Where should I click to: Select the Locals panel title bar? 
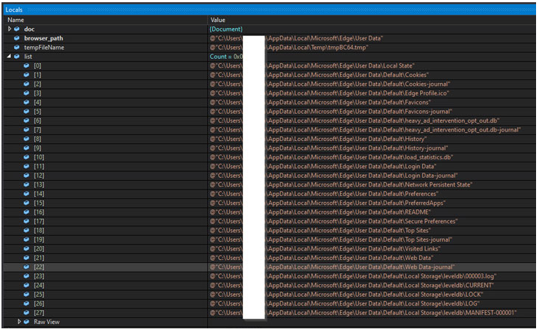pyautogui.click(x=269, y=10)
